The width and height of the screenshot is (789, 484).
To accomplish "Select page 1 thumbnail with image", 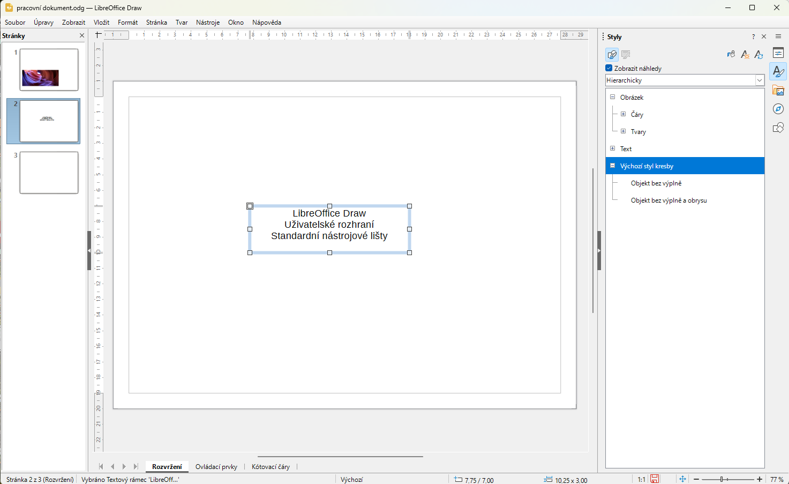I will coord(49,70).
